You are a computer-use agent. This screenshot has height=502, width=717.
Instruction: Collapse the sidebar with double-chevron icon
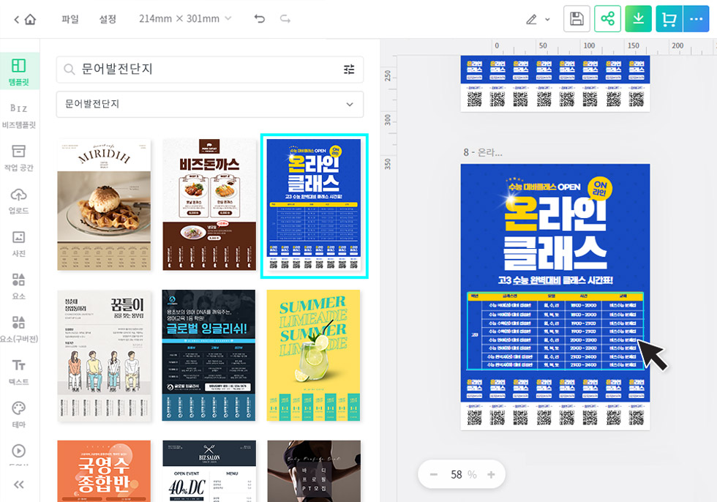click(x=19, y=484)
